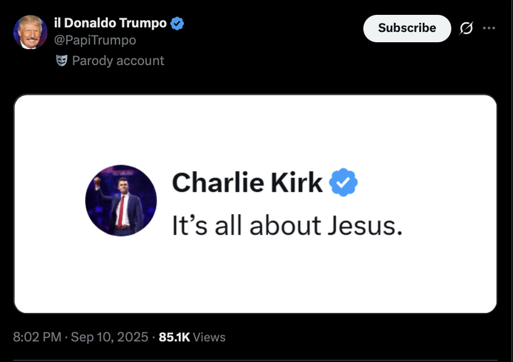Click the "Views" label

(210, 337)
